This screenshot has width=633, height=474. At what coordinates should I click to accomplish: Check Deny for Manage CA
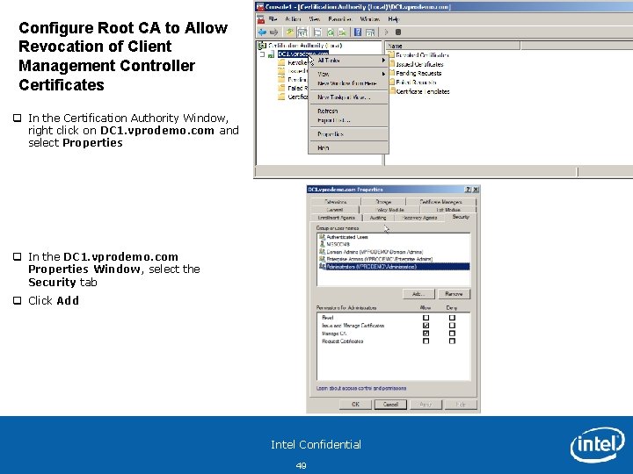[452, 334]
